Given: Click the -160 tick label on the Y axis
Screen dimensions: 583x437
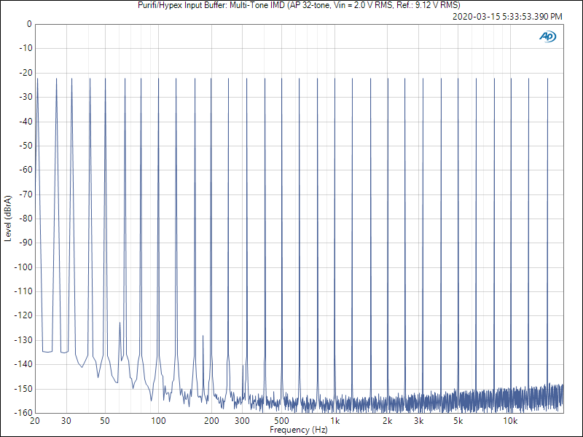Looking at the screenshot, I should 23,413.
